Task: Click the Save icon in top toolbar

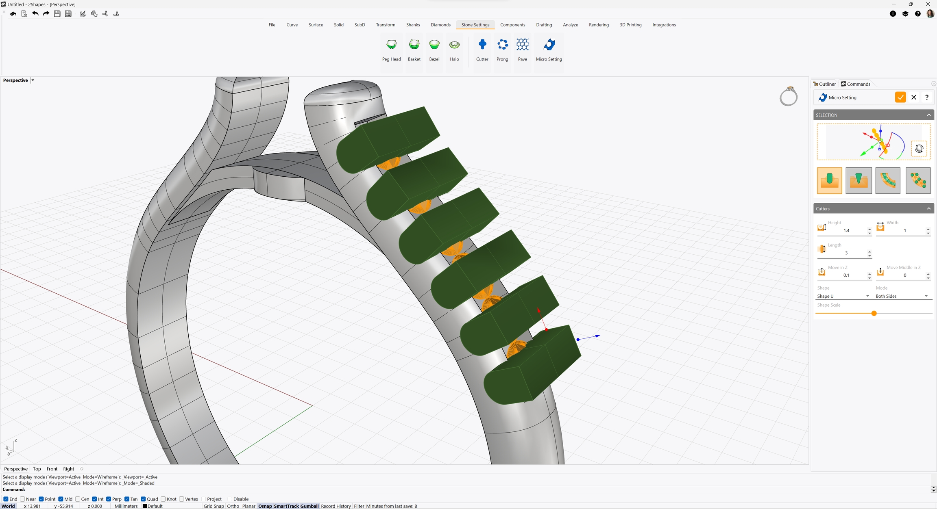Action: pyautogui.click(x=57, y=14)
